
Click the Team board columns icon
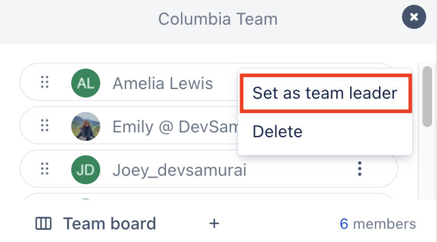click(x=43, y=224)
